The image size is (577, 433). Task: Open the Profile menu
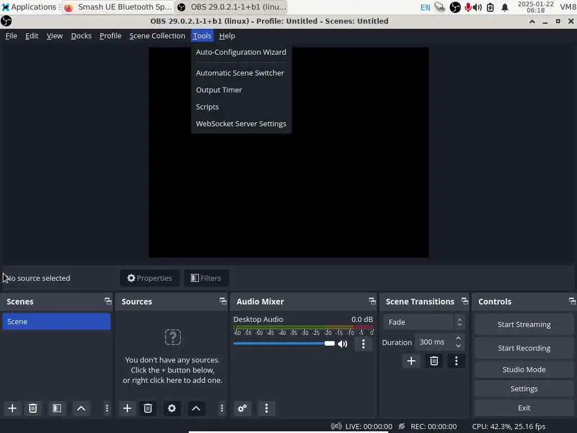[110, 36]
